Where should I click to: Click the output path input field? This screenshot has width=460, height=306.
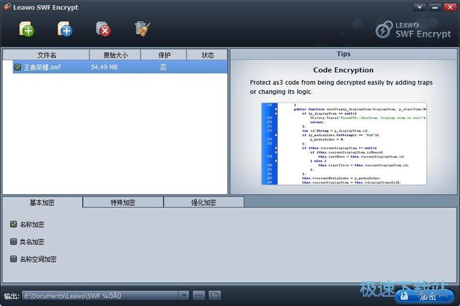[x=100, y=296]
